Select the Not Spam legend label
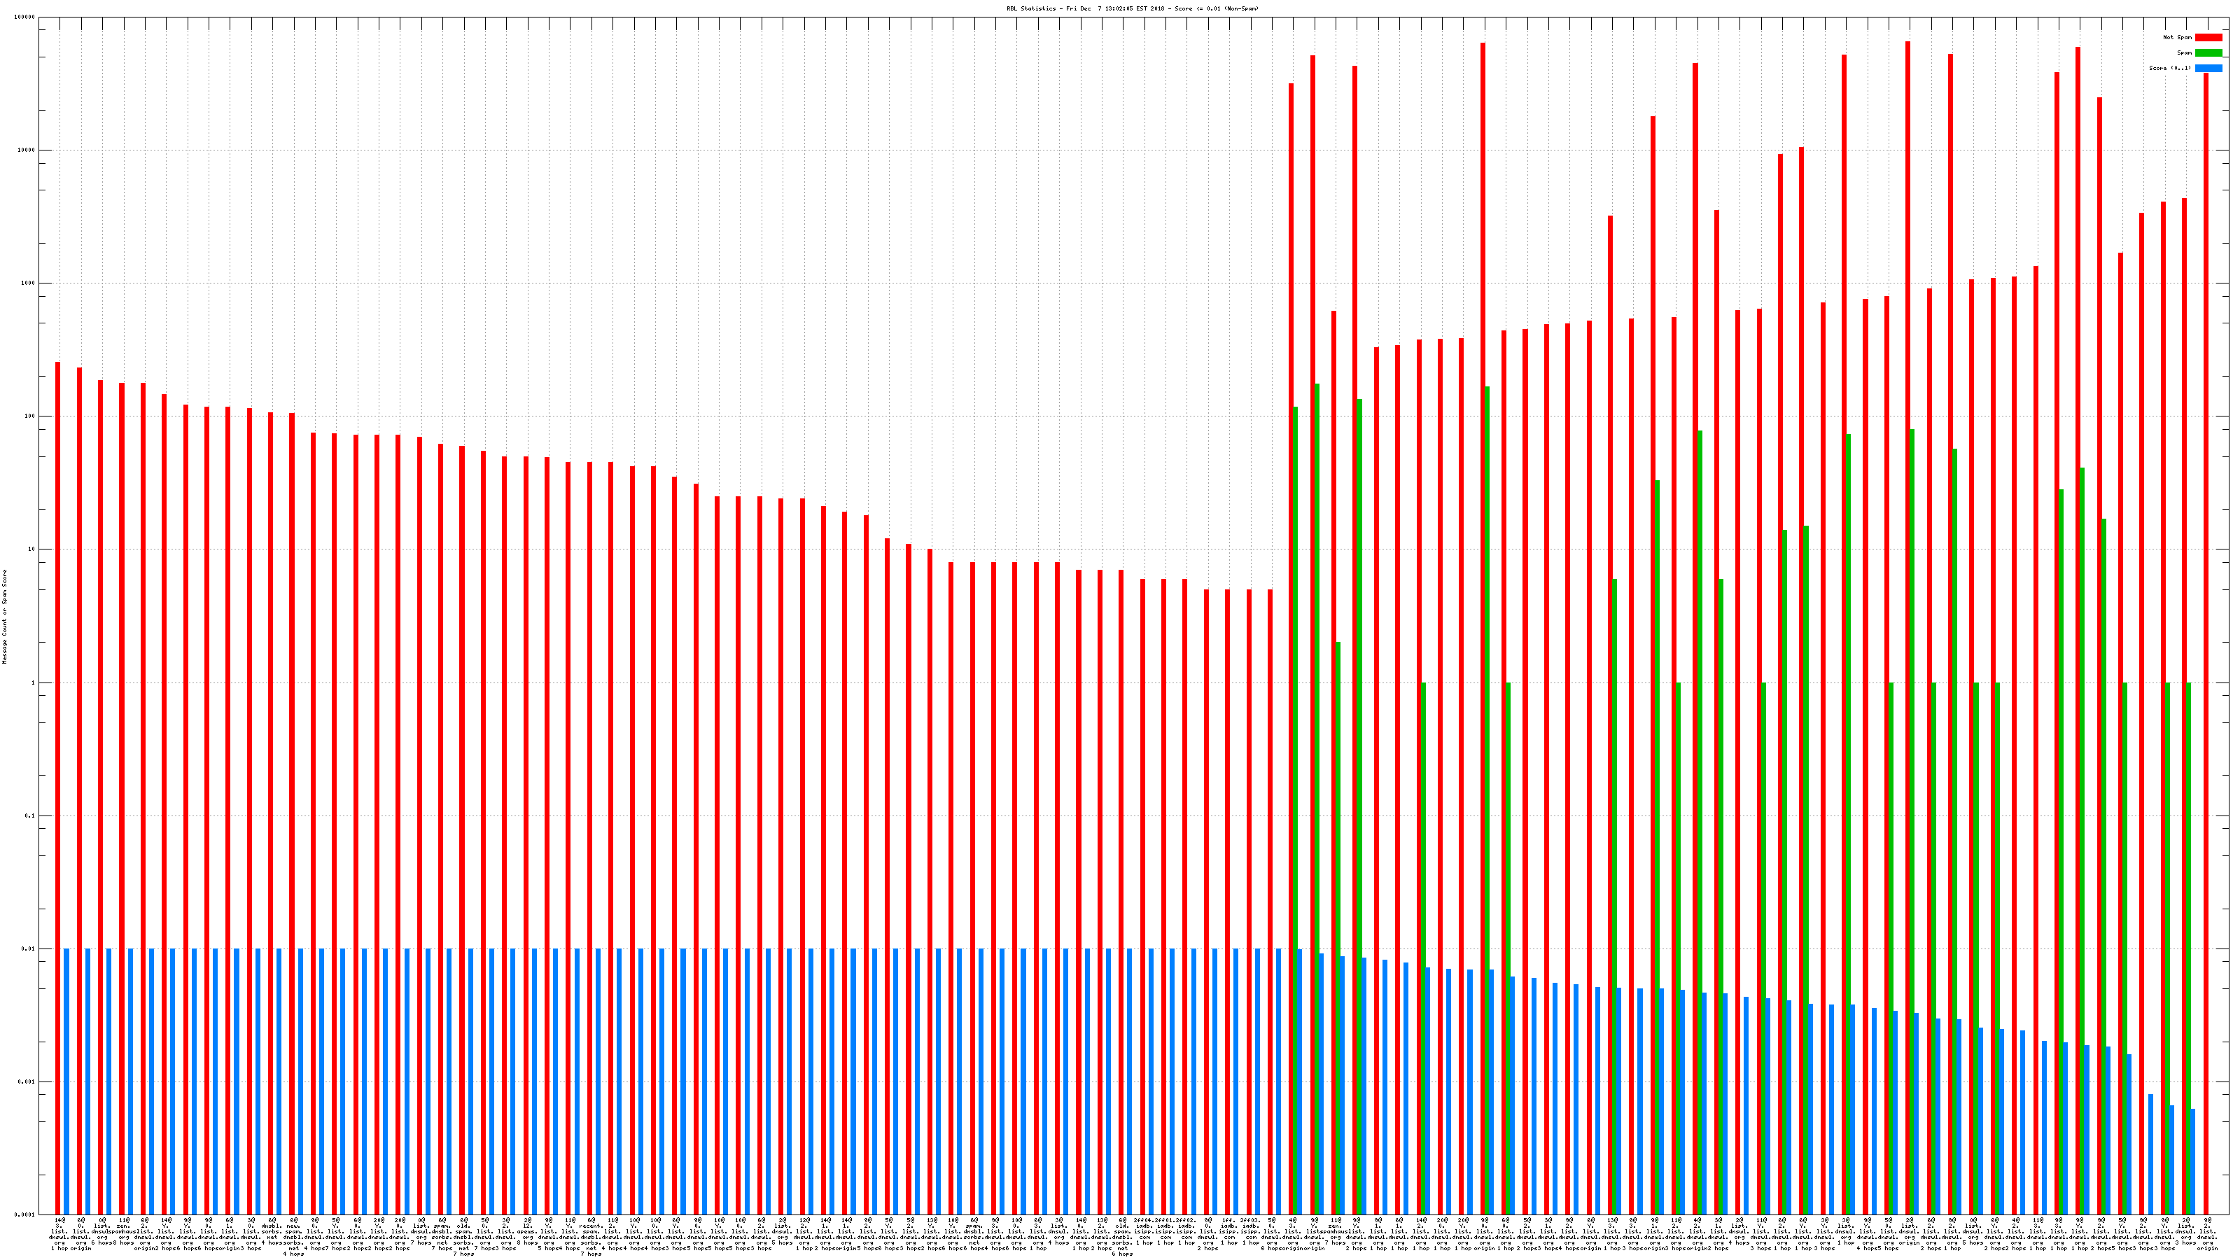The image size is (2240, 1260). coord(2178,37)
